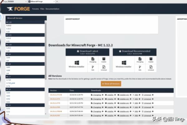The width and height of the screenshot is (187, 125).
Task: Select Minecraft version 1.6.4
Action: click(x=8, y=93)
